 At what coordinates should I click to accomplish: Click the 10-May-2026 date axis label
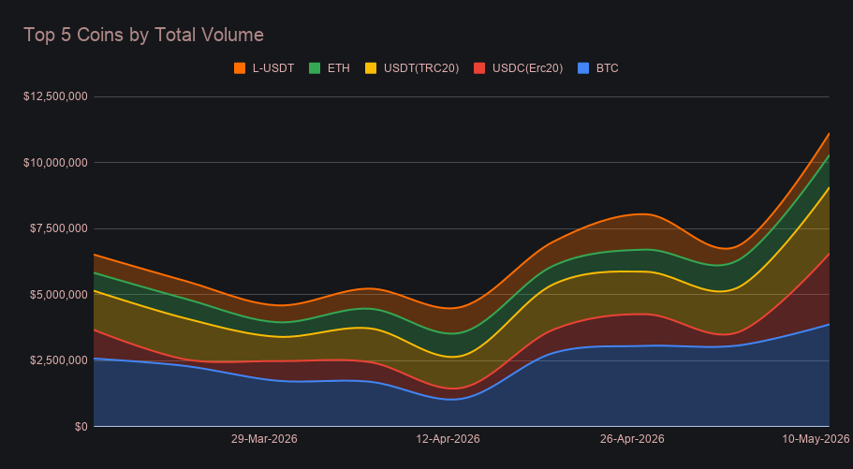[x=816, y=439]
